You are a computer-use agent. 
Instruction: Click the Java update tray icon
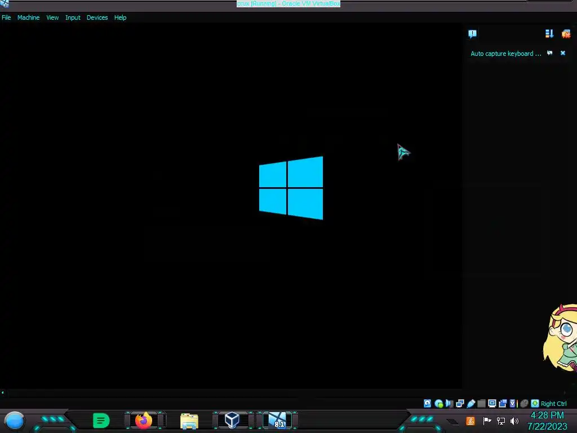coord(471,421)
